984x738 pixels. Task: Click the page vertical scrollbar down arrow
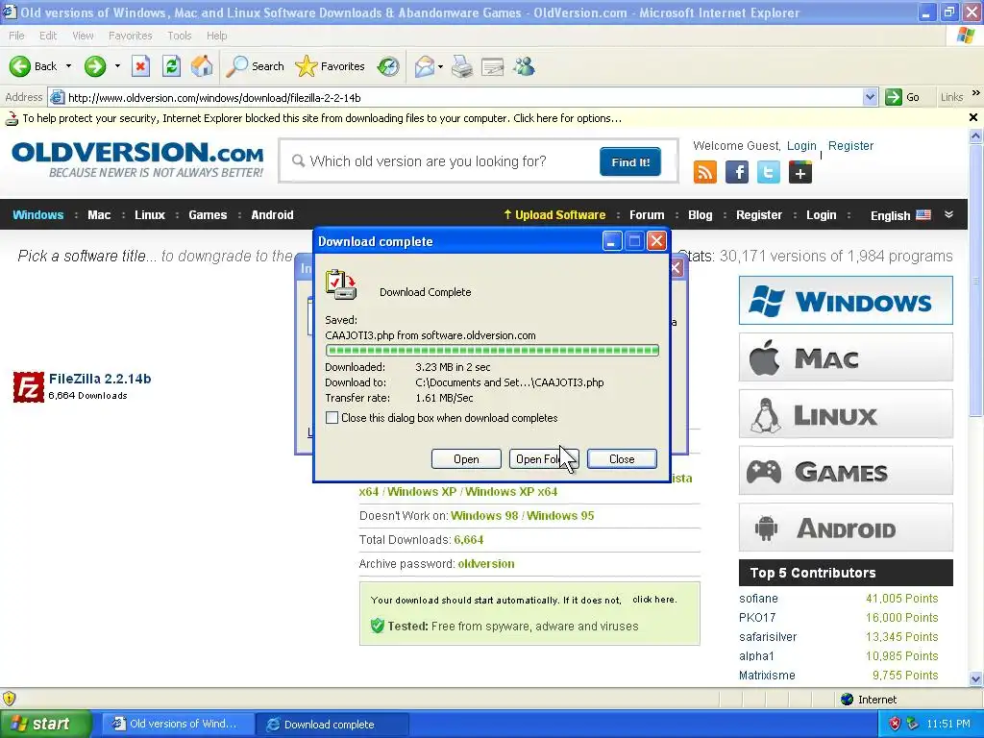[x=975, y=678]
